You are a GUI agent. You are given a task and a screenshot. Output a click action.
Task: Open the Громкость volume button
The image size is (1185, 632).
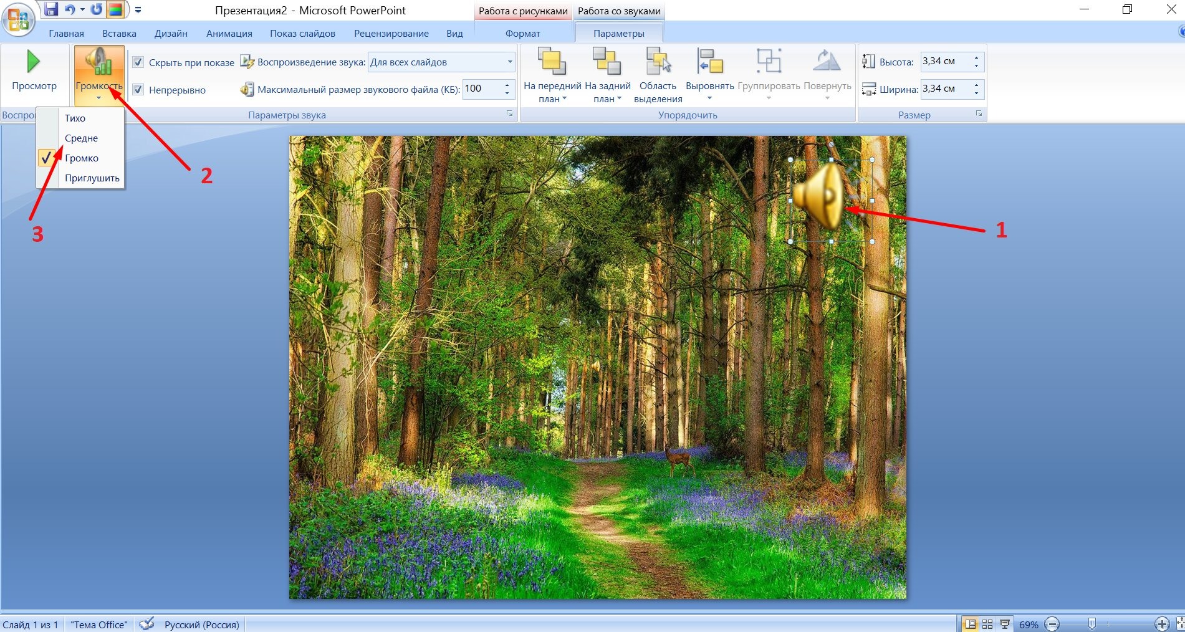(x=99, y=75)
